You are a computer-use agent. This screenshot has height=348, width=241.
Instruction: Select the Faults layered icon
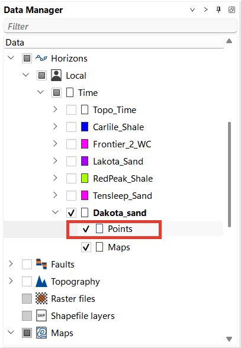(41, 264)
